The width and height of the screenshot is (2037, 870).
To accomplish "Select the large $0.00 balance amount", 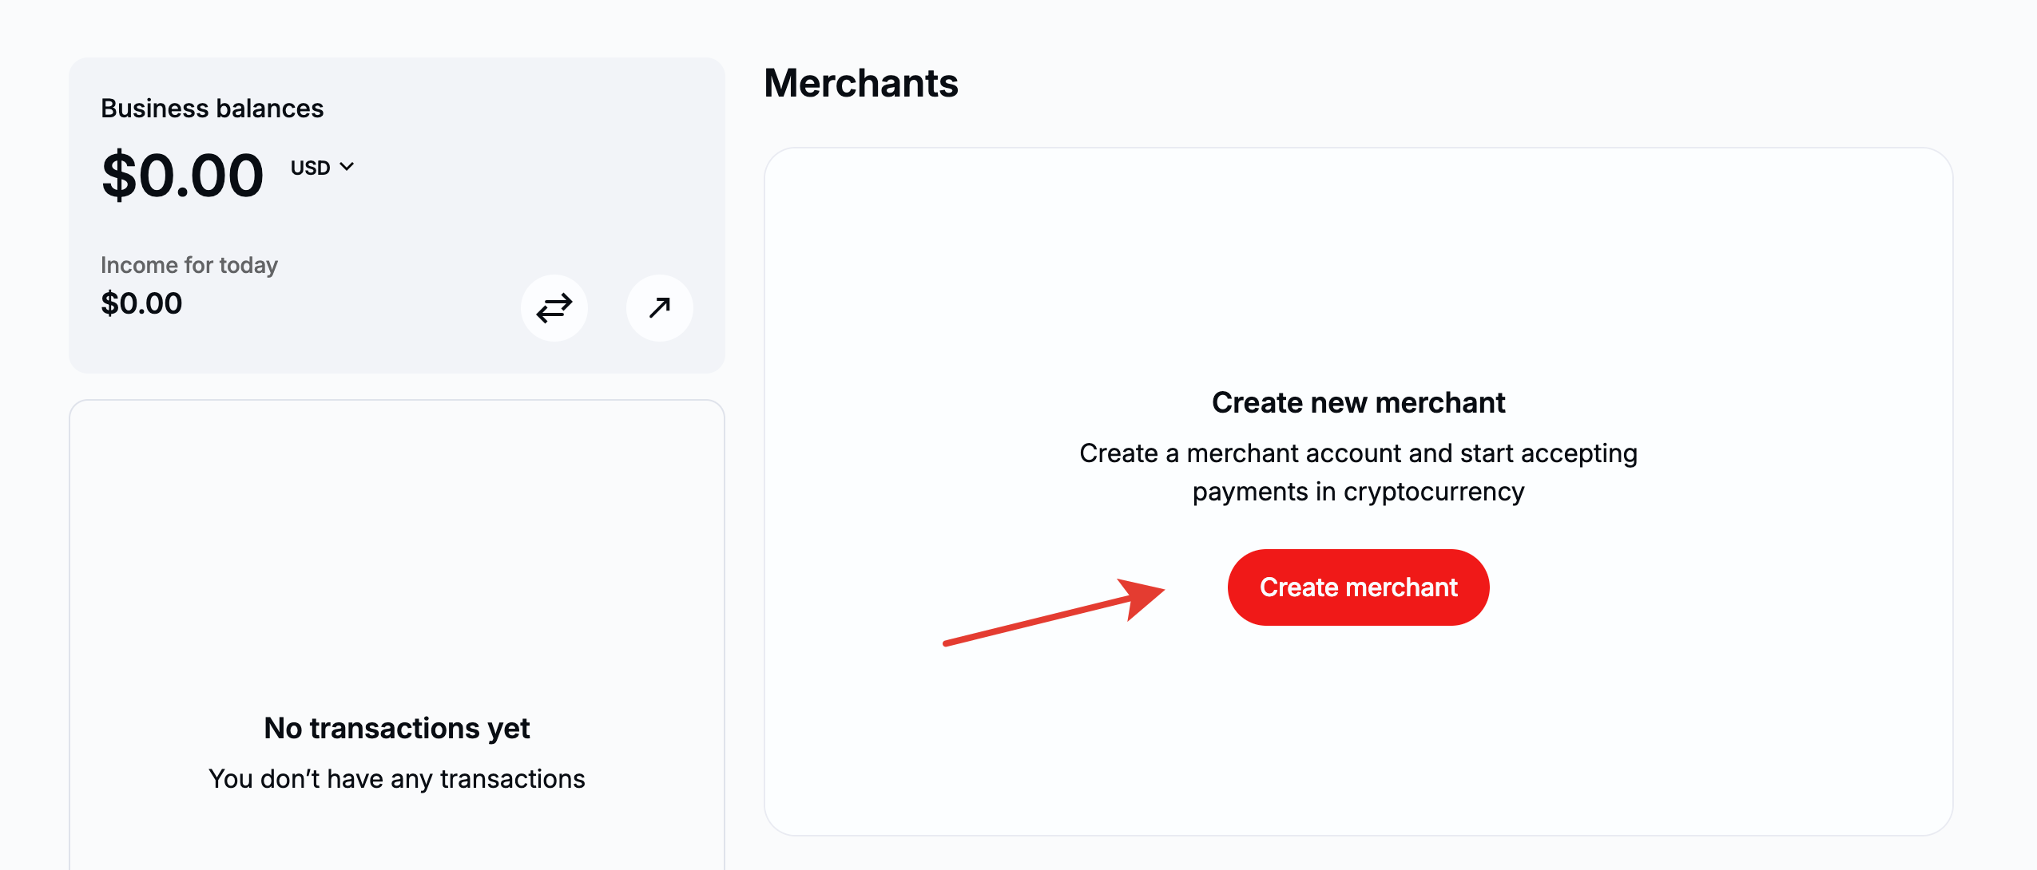I will 182,176.
